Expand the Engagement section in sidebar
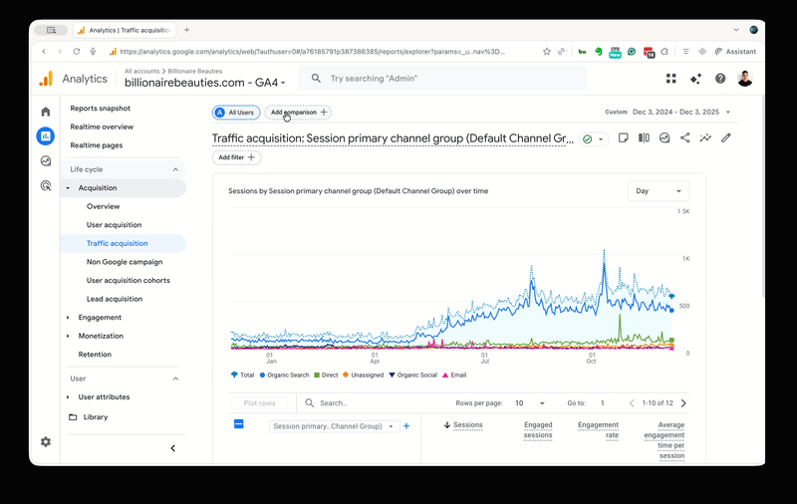This screenshot has width=797, height=504. [100, 318]
